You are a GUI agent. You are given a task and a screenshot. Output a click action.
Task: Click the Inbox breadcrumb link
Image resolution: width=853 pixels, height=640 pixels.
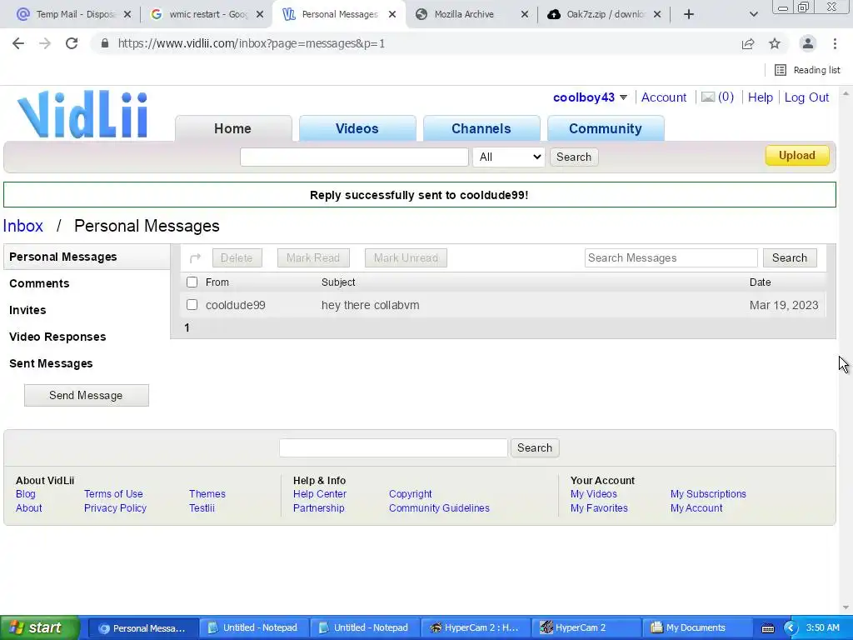[x=22, y=226]
